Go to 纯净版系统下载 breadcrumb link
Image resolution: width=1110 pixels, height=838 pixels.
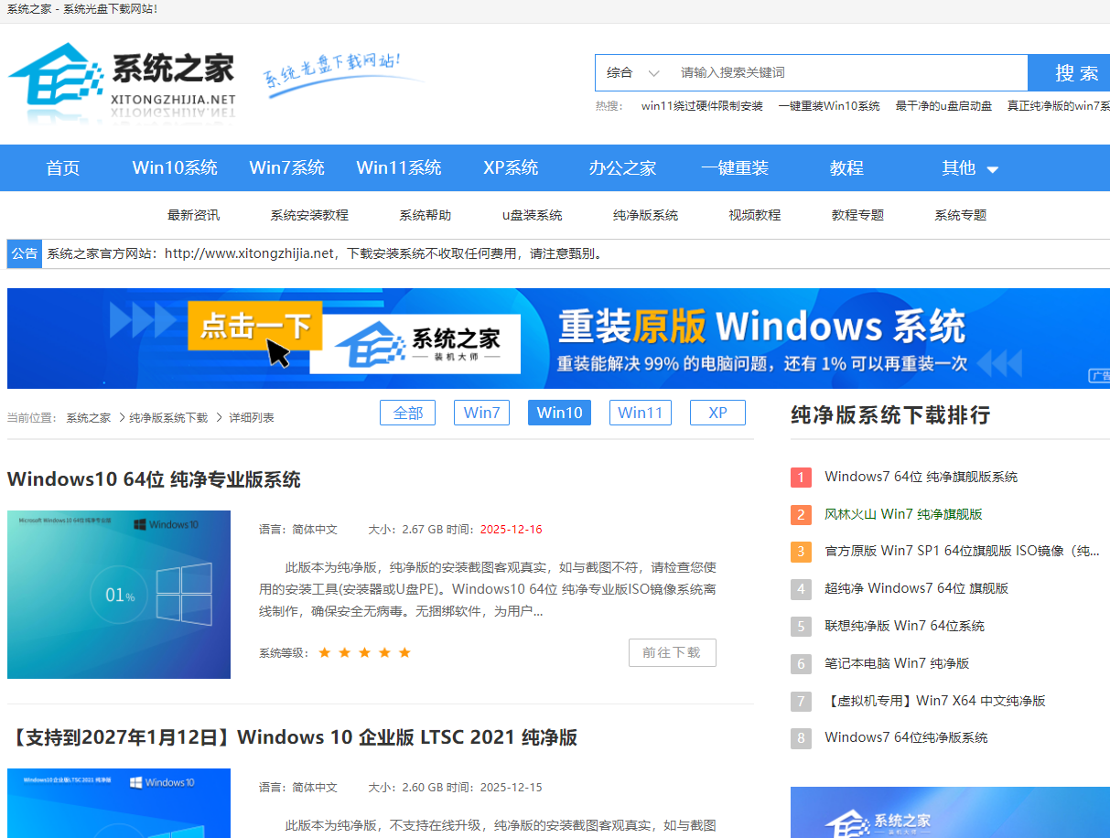point(168,417)
